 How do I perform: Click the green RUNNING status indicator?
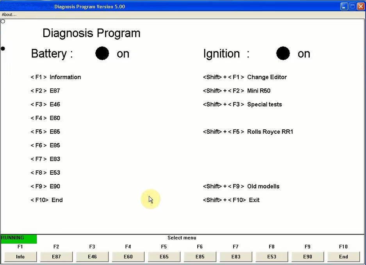coord(19,238)
